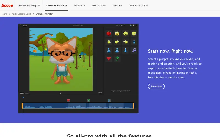Trigger the laughing happy face emotion

click(126, 33)
